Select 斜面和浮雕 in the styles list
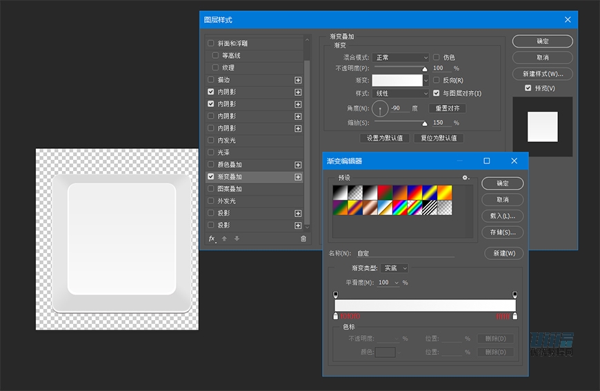The height and width of the screenshot is (391, 600). [232, 43]
